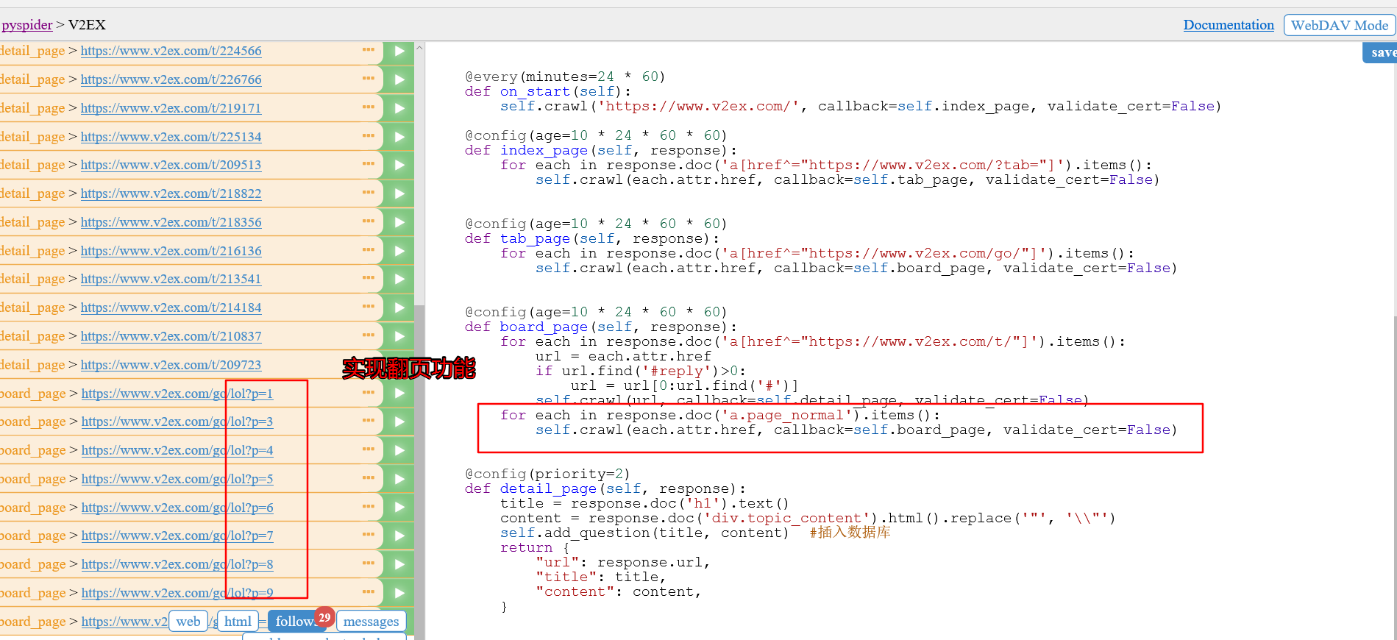
Task: Run the task for t/224566
Action: coord(399,51)
